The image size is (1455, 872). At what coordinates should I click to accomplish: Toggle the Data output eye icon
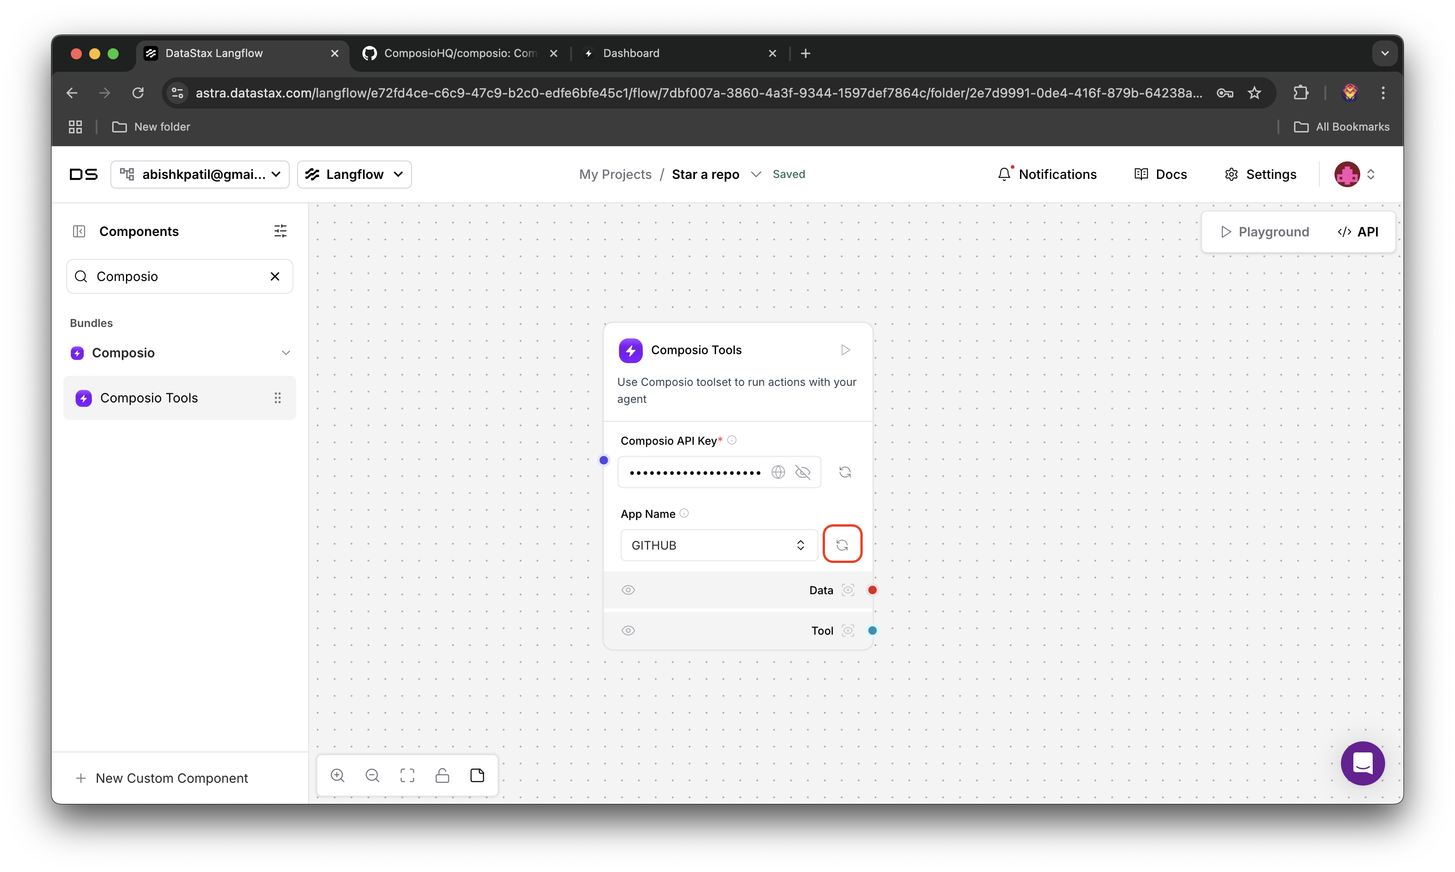coord(628,590)
